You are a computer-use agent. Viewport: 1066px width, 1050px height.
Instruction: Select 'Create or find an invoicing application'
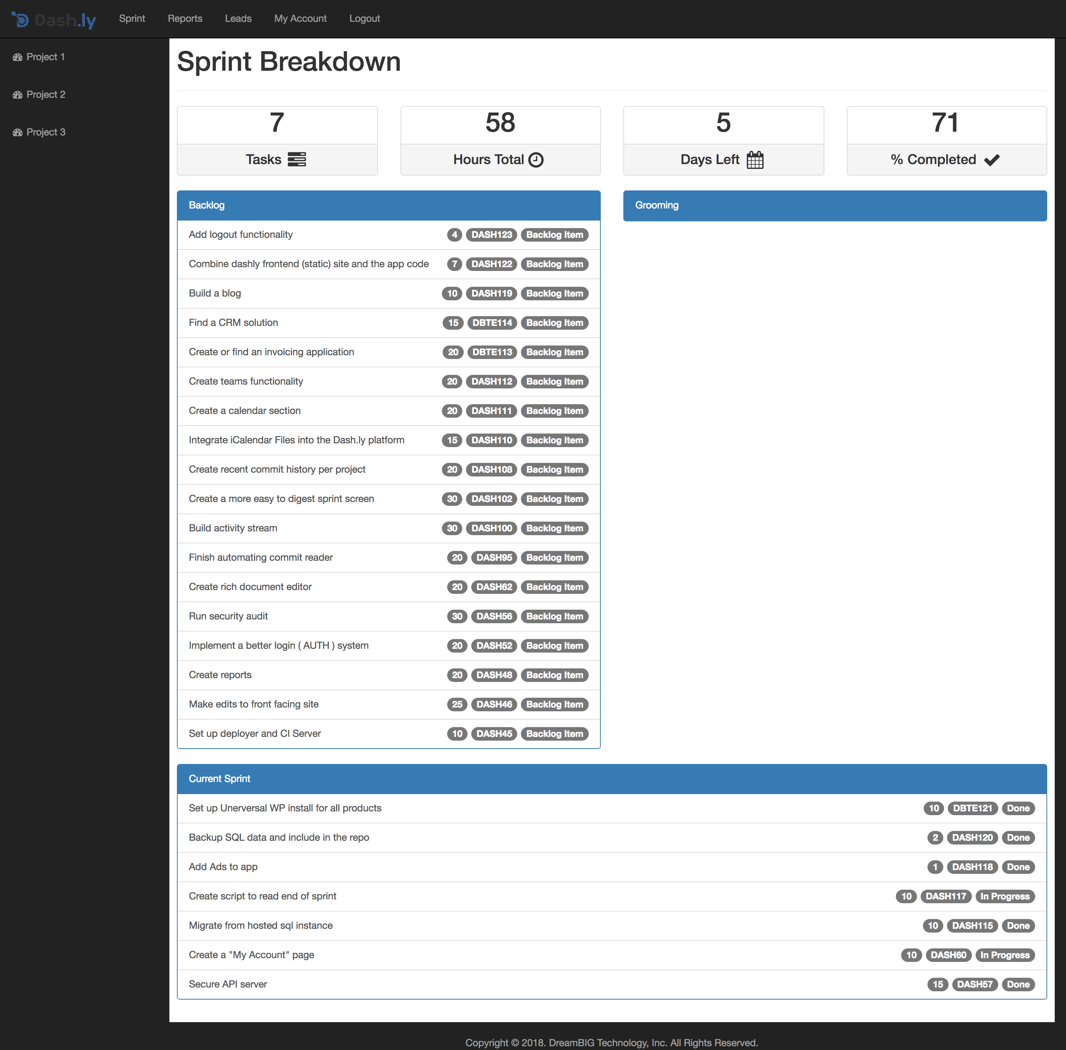[x=389, y=352]
